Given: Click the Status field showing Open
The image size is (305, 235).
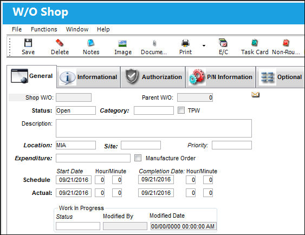Looking at the screenshot, I should click(x=76, y=110).
